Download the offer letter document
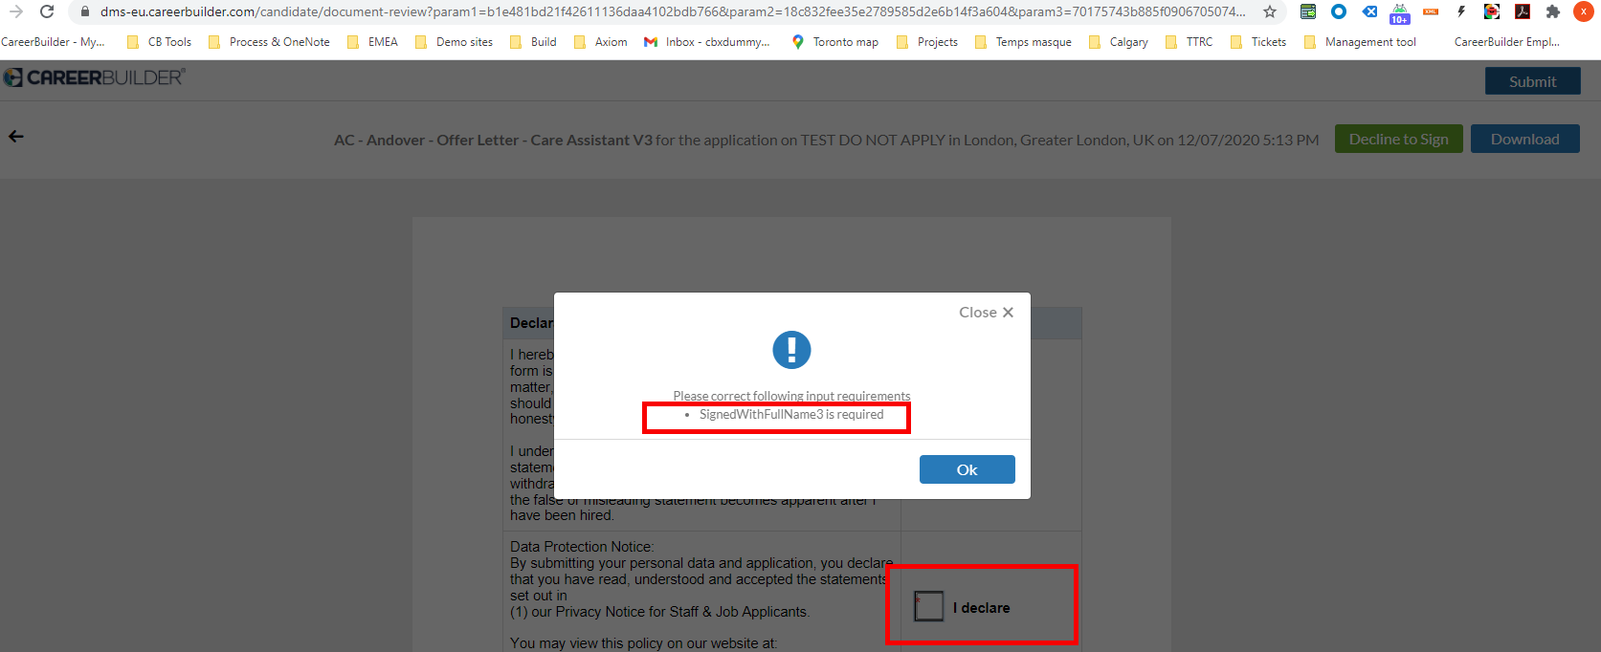This screenshot has height=652, width=1601. (1525, 139)
